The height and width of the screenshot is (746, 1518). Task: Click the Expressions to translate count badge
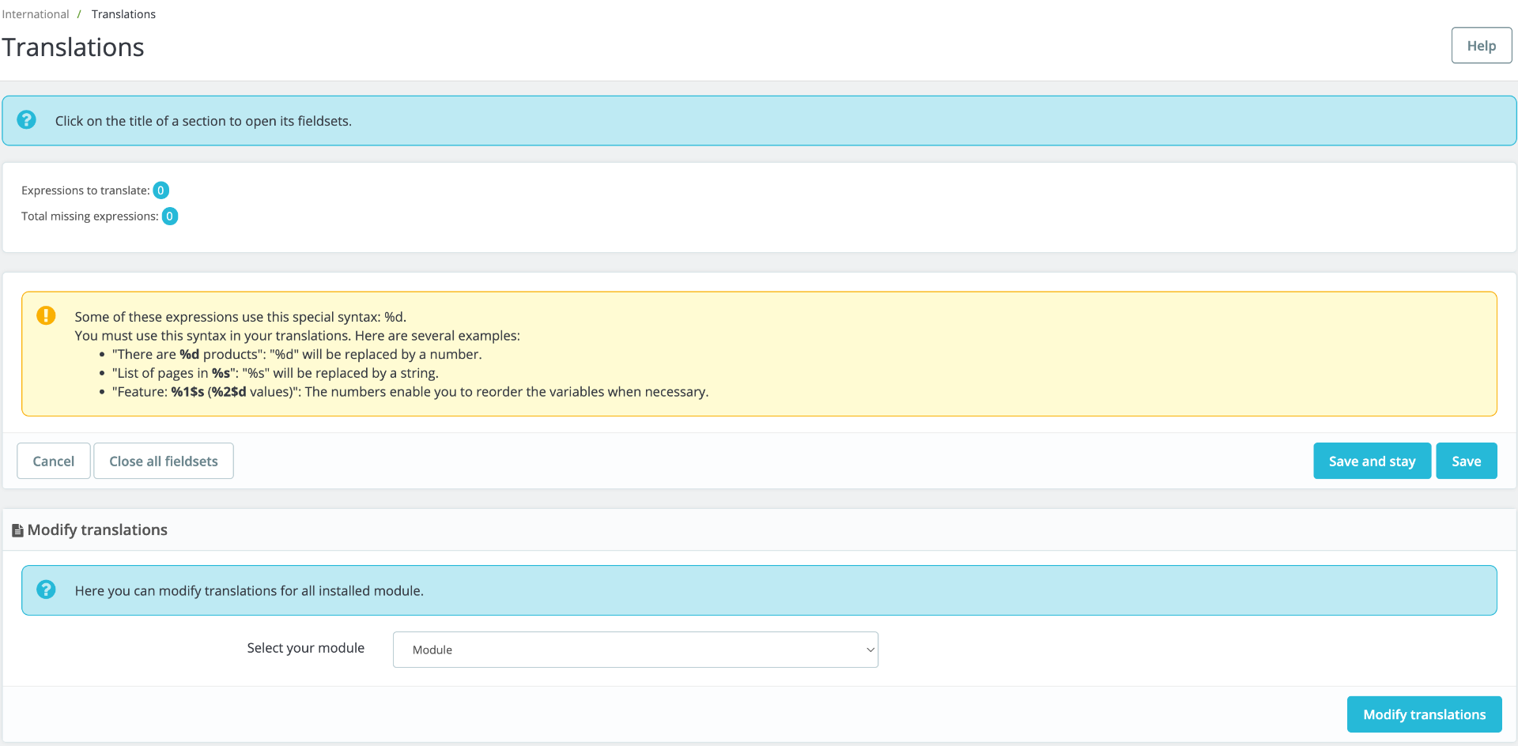[x=160, y=190]
